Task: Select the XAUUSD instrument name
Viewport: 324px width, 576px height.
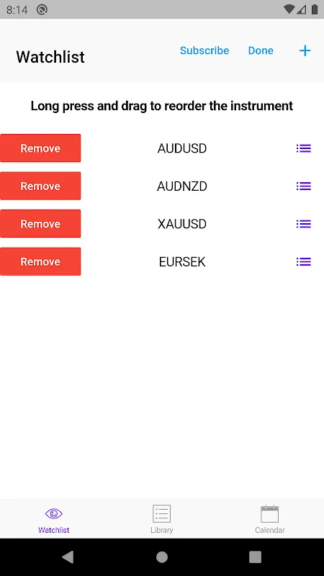Action: tap(182, 224)
